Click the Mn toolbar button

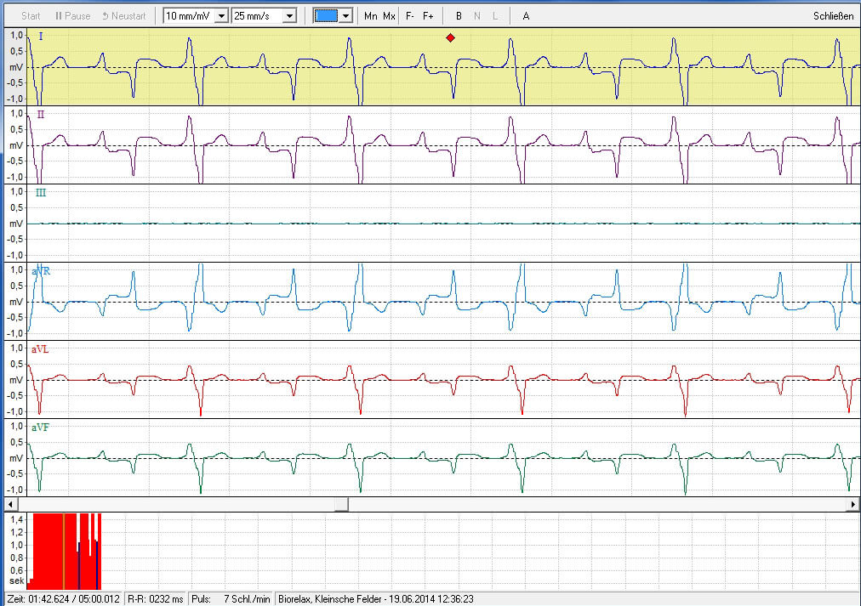pyautogui.click(x=371, y=16)
